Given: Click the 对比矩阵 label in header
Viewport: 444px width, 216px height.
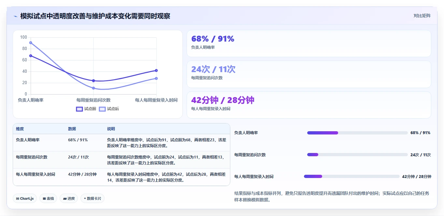Looking at the screenshot, I should coord(422,16).
